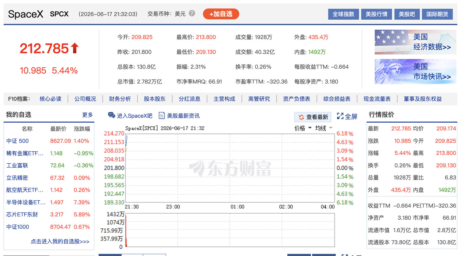Open the 芯片ETF东财 watchlist entry

(22, 215)
